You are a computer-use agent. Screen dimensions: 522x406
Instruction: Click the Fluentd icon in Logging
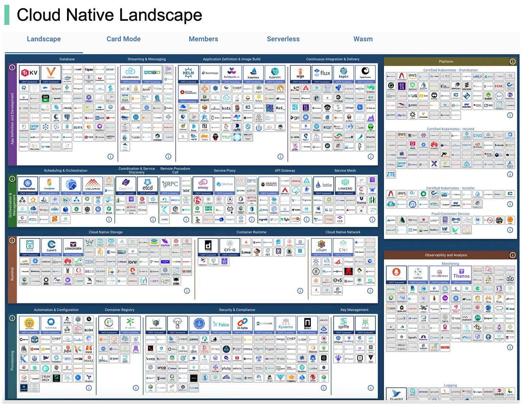pyautogui.click(x=396, y=394)
